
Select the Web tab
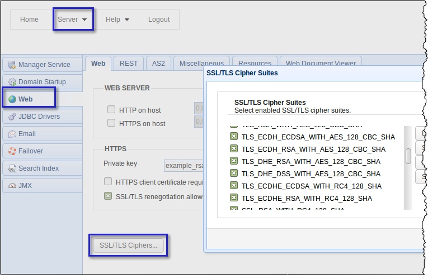[98, 64]
